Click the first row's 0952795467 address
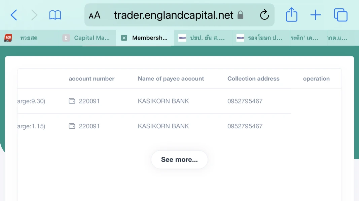Image resolution: width=359 pixels, height=201 pixels. 245,101
